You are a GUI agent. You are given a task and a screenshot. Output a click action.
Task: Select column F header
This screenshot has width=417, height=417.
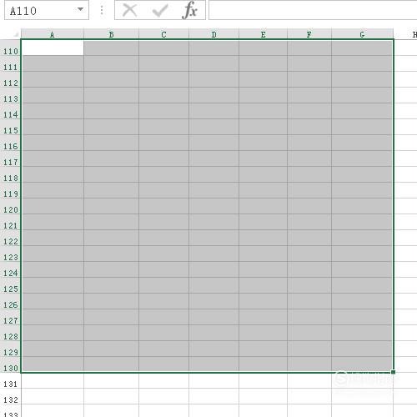pyautogui.click(x=309, y=34)
